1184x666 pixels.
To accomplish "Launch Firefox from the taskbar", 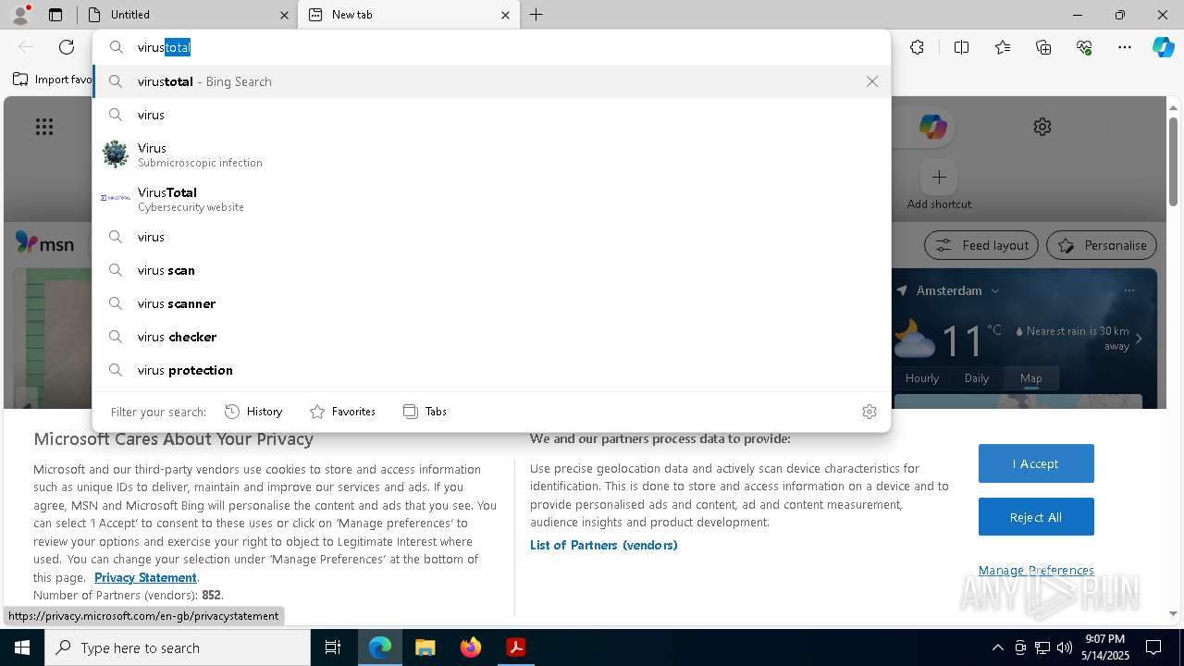I will (x=471, y=647).
